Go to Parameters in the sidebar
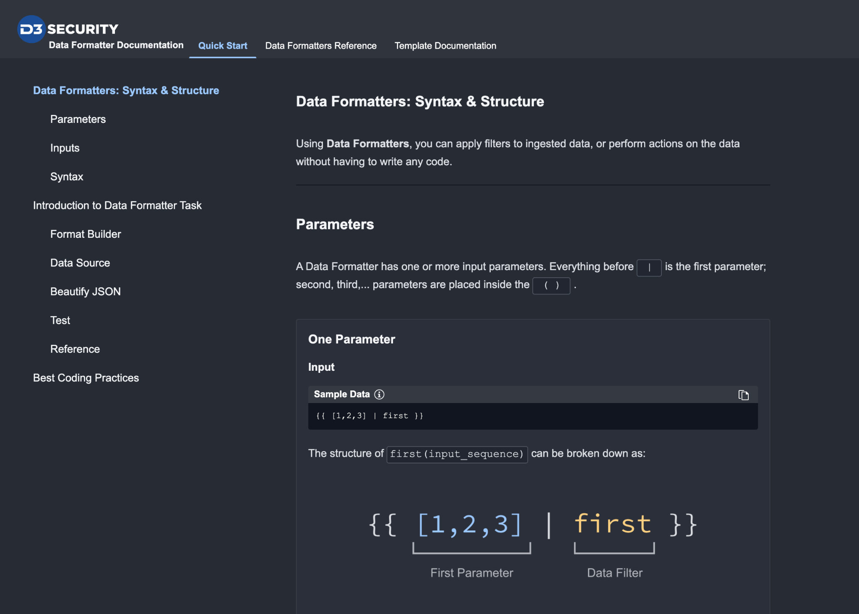Viewport: 859px width, 614px height. [78, 119]
